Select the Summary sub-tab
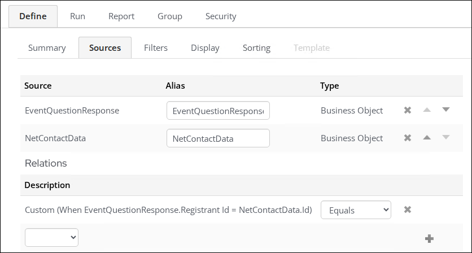This screenshot has height=253, width=472. 47,48
